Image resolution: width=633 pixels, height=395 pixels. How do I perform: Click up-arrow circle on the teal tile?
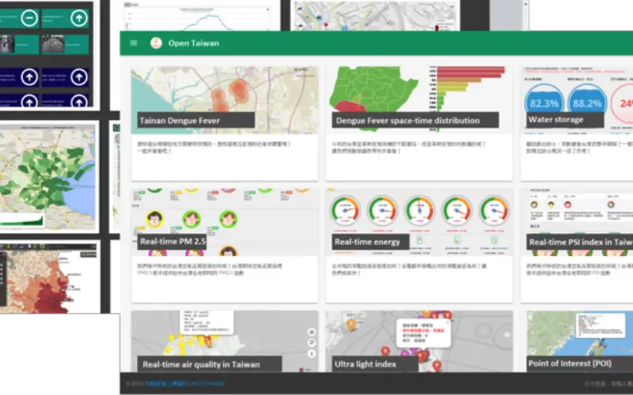[x=79, y=18]
